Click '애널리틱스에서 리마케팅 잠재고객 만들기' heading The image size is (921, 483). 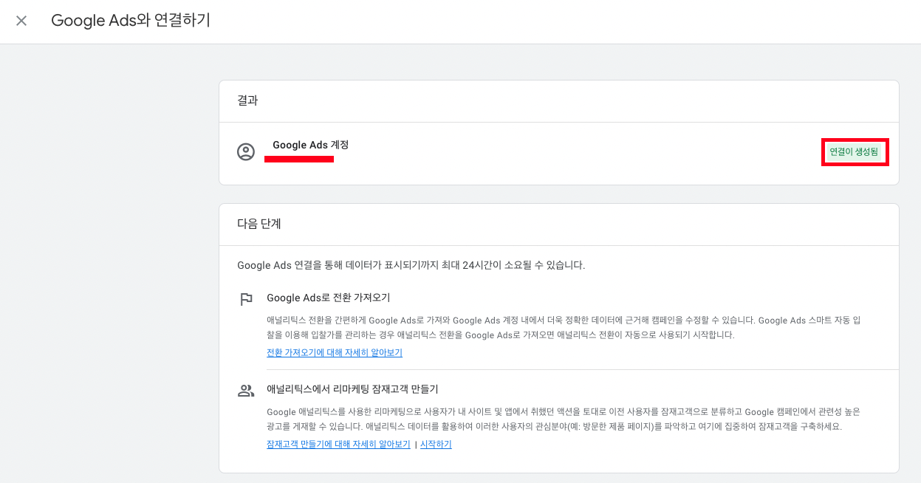[352, 388]
